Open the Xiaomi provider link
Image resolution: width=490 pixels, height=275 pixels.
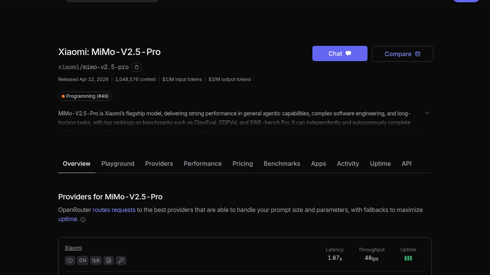point(73,248)
